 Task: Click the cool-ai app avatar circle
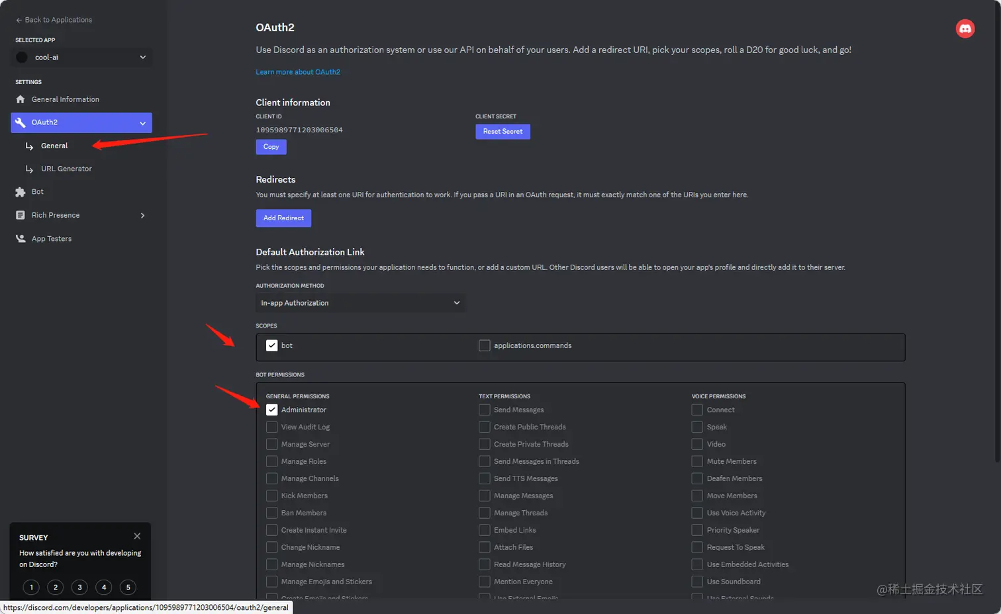(x=22, y=58)
